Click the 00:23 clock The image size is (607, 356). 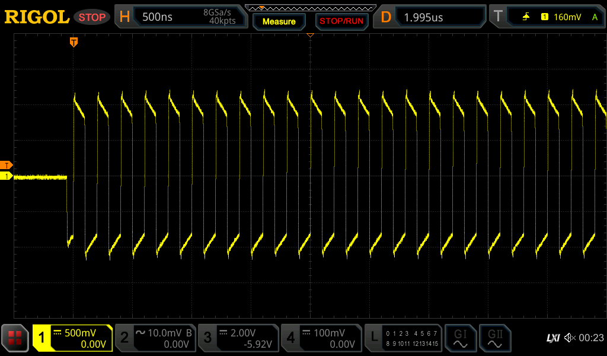(x=591, y=338)
